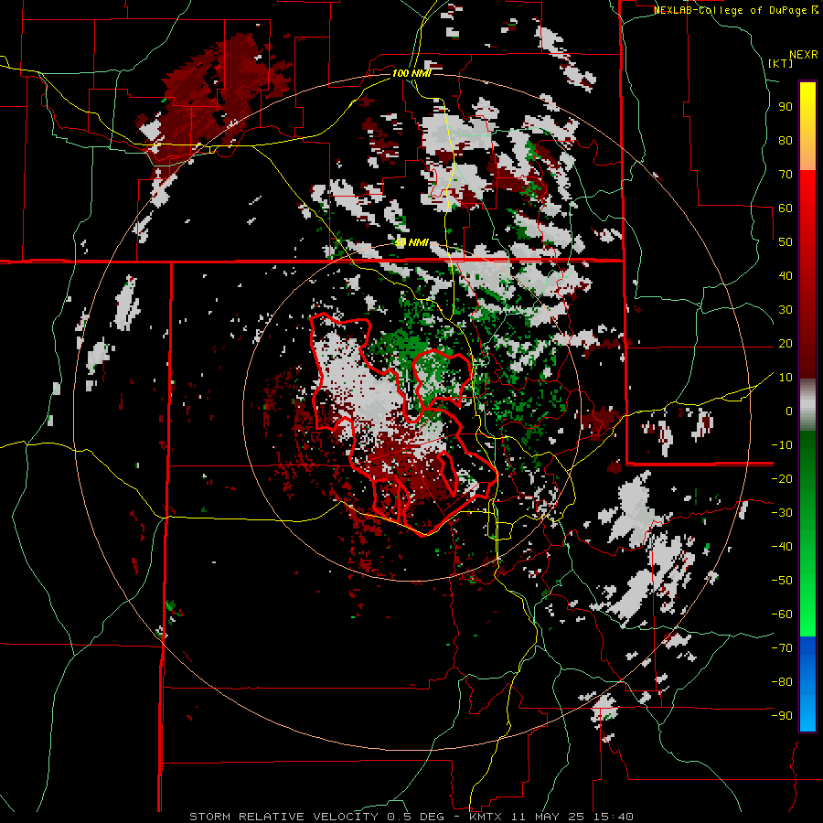Click the -20 knot scale label
Image resolution: width=823 pixels, height=823 pixels.
pos(782,479)
